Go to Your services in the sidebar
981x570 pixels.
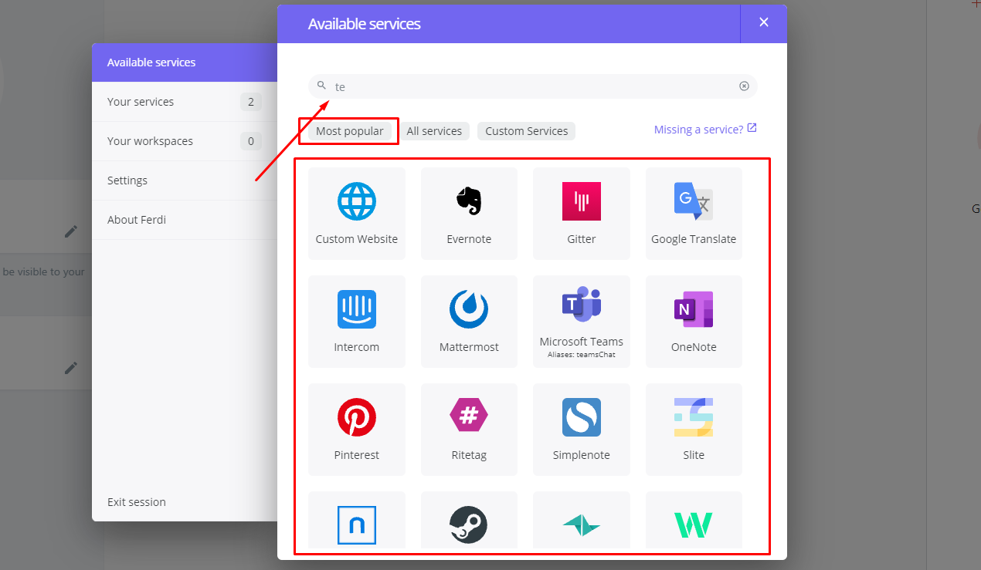click(185, 102)
